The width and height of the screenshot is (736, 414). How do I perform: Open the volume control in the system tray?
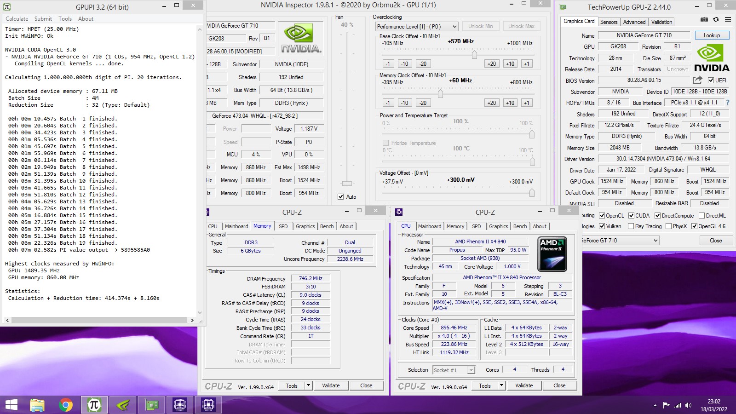pos(688,405)
